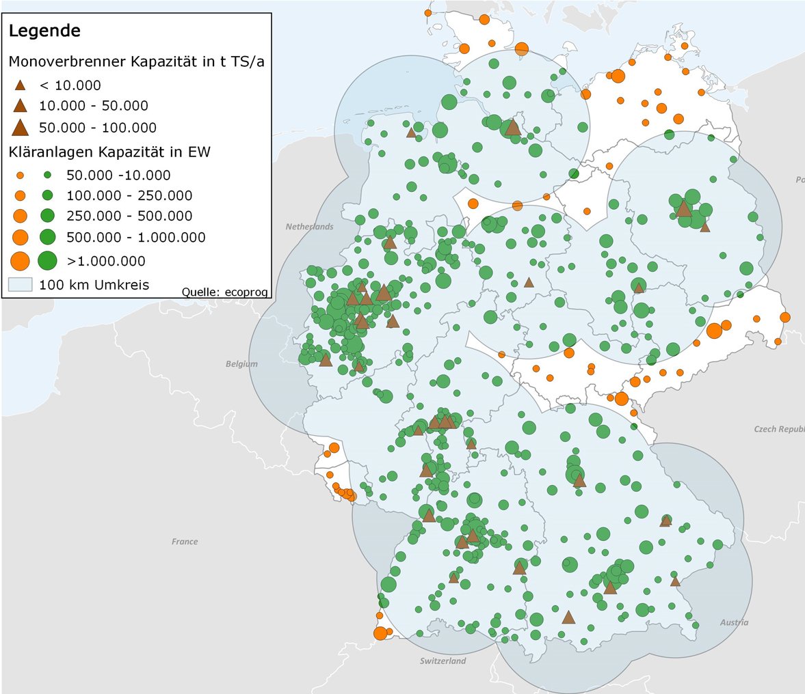Click the large brown triangle near Hamburg
Viewport: 805px width, 694px height.
pos(513,126)
